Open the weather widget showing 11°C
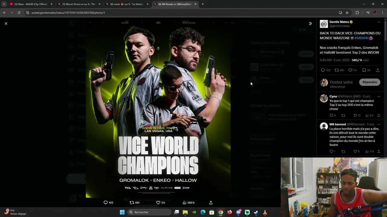 coord(15,212)
